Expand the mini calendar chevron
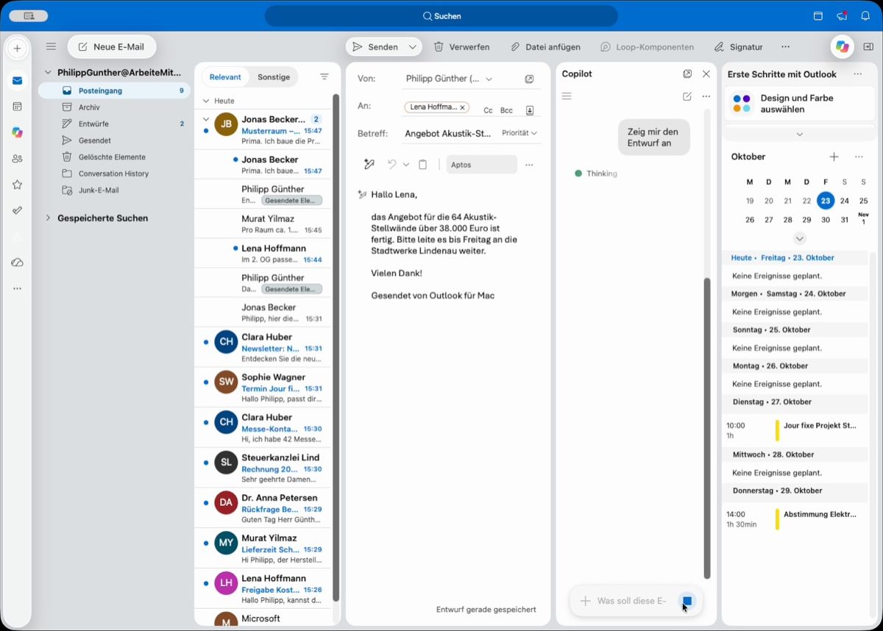The image size is (883, 631). (x=800, y=238)
